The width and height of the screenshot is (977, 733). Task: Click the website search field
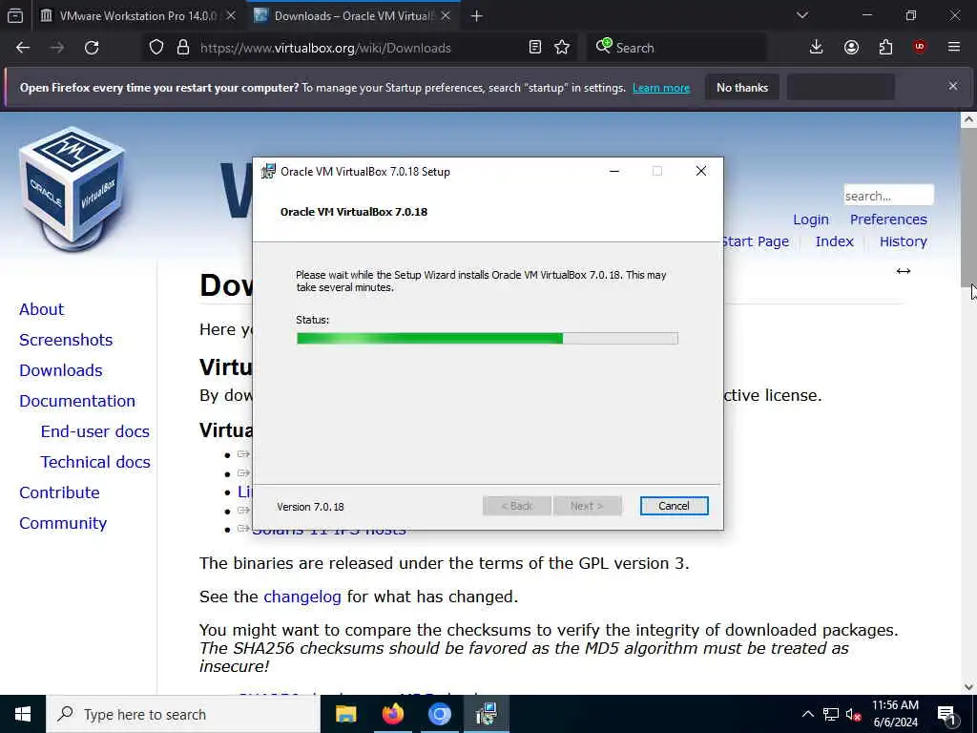click(888, 196)
